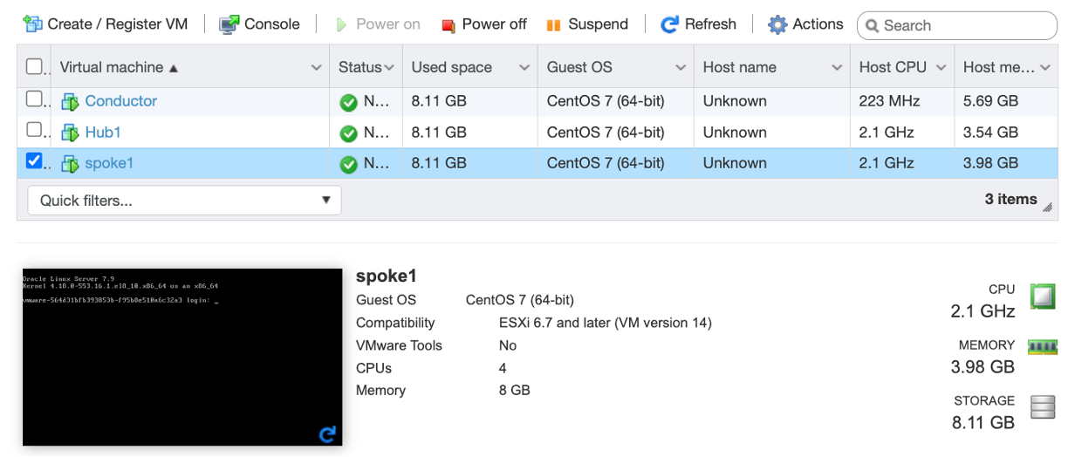
Task: Tick the Hub1 row checkbox
Action: (34, 130)
